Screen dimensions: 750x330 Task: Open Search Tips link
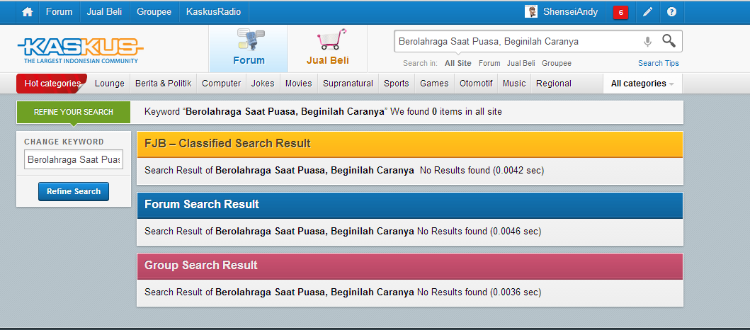pos(658,63)
